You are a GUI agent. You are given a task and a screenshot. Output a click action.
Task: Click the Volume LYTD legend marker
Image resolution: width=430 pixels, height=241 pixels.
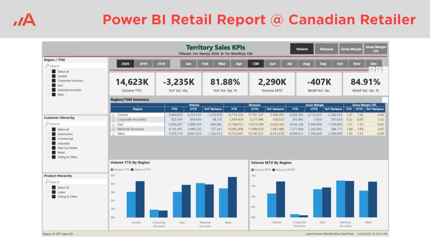click(132, 170)
